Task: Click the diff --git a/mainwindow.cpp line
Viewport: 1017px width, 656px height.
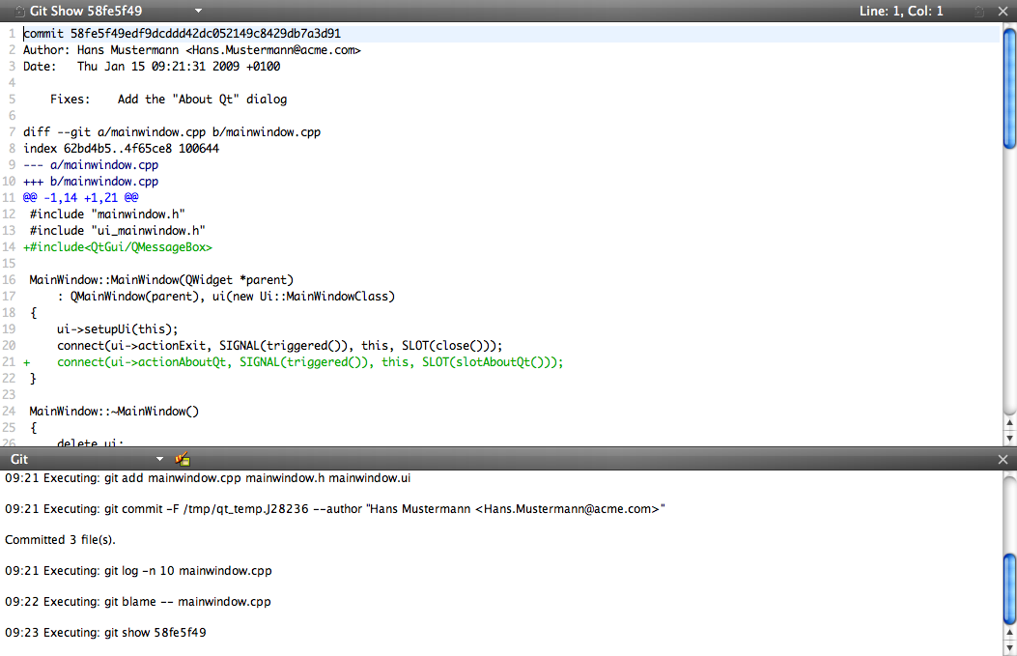Action: point(172,131)
